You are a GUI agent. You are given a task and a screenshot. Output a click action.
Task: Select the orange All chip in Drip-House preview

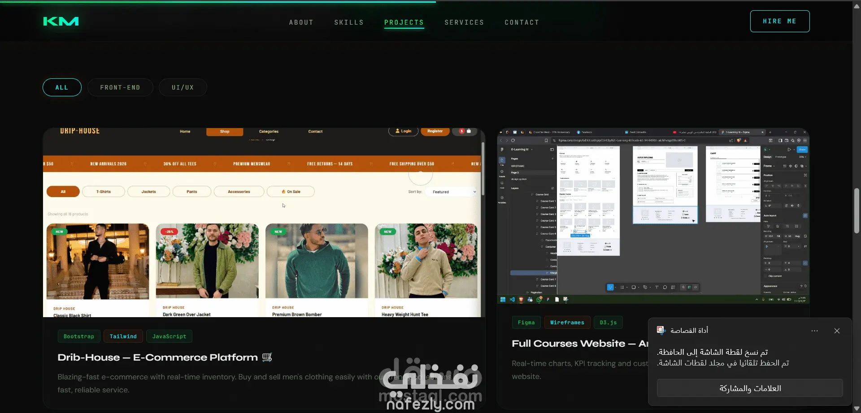click(x=63, y=192)
